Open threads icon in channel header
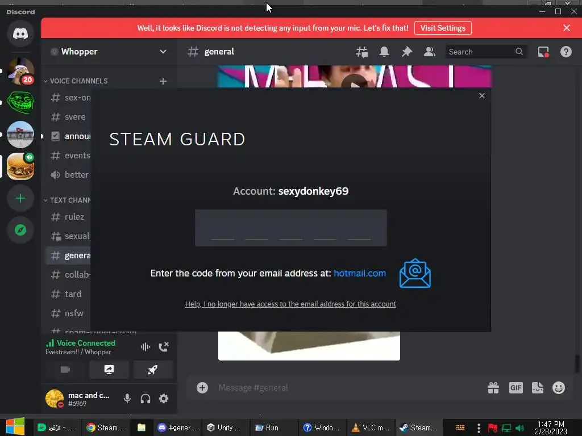This screenshot has height=436, width=582. coord(361,52)
